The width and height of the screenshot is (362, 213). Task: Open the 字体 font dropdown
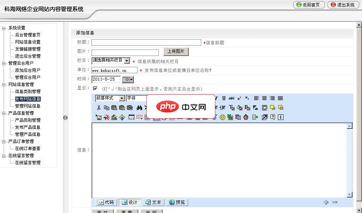137,98
